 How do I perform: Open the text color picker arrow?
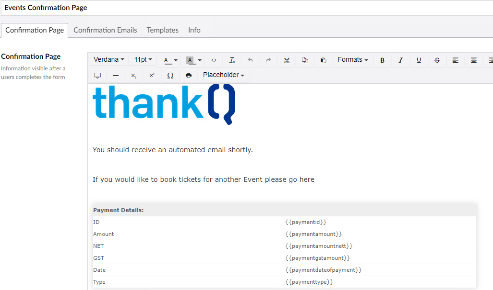(176, 60)
